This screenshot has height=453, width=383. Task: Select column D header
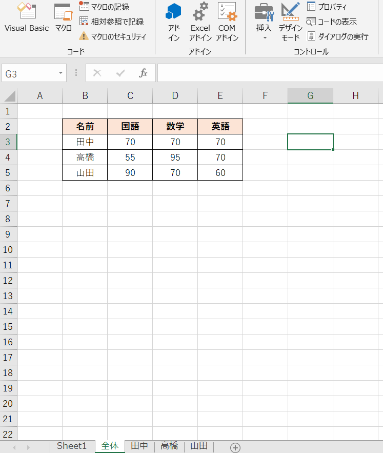pos(175,95)
